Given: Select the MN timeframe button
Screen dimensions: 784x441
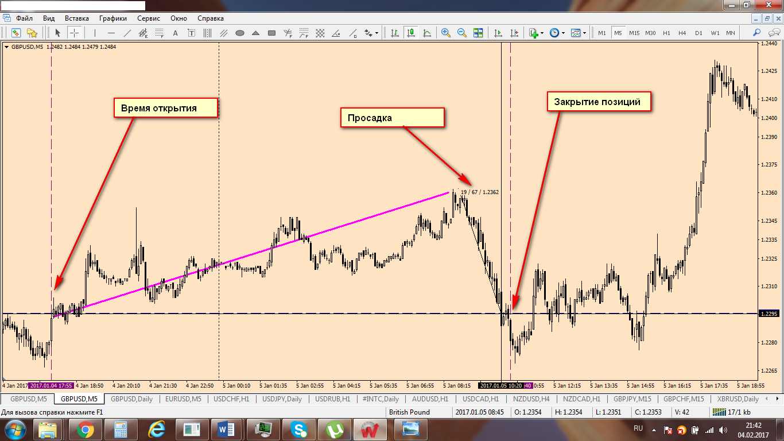Looking at the screenshot, I should pos(731,33).
